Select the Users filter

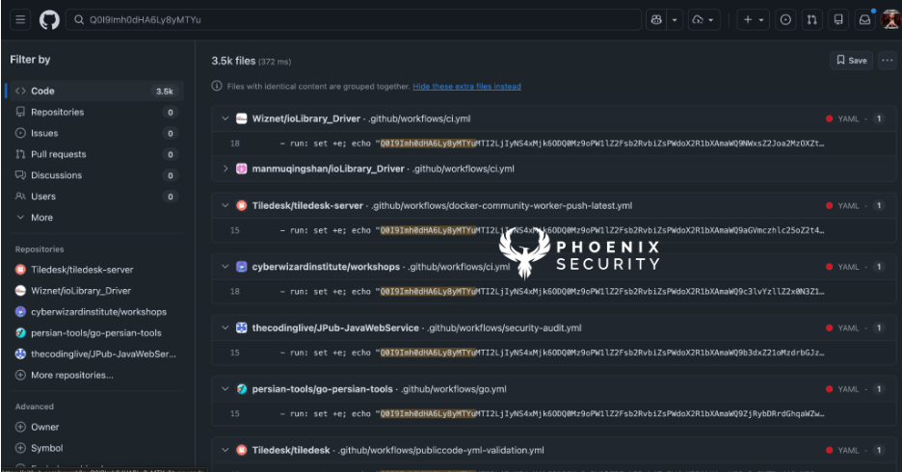click(x=96, y=197)
